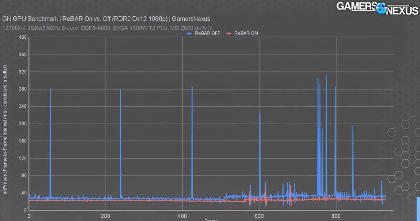The width and height of the screenshot is (420, 221).
Task: Click the y-axis frame interval title
Action: (5, 128)
